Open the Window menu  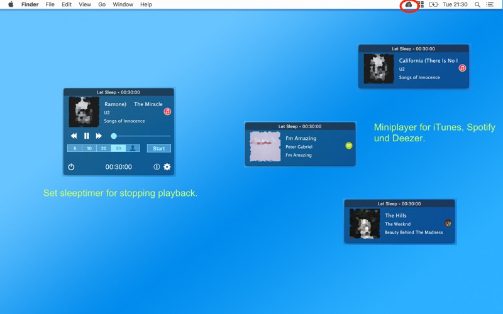click(x=123, y=4)
